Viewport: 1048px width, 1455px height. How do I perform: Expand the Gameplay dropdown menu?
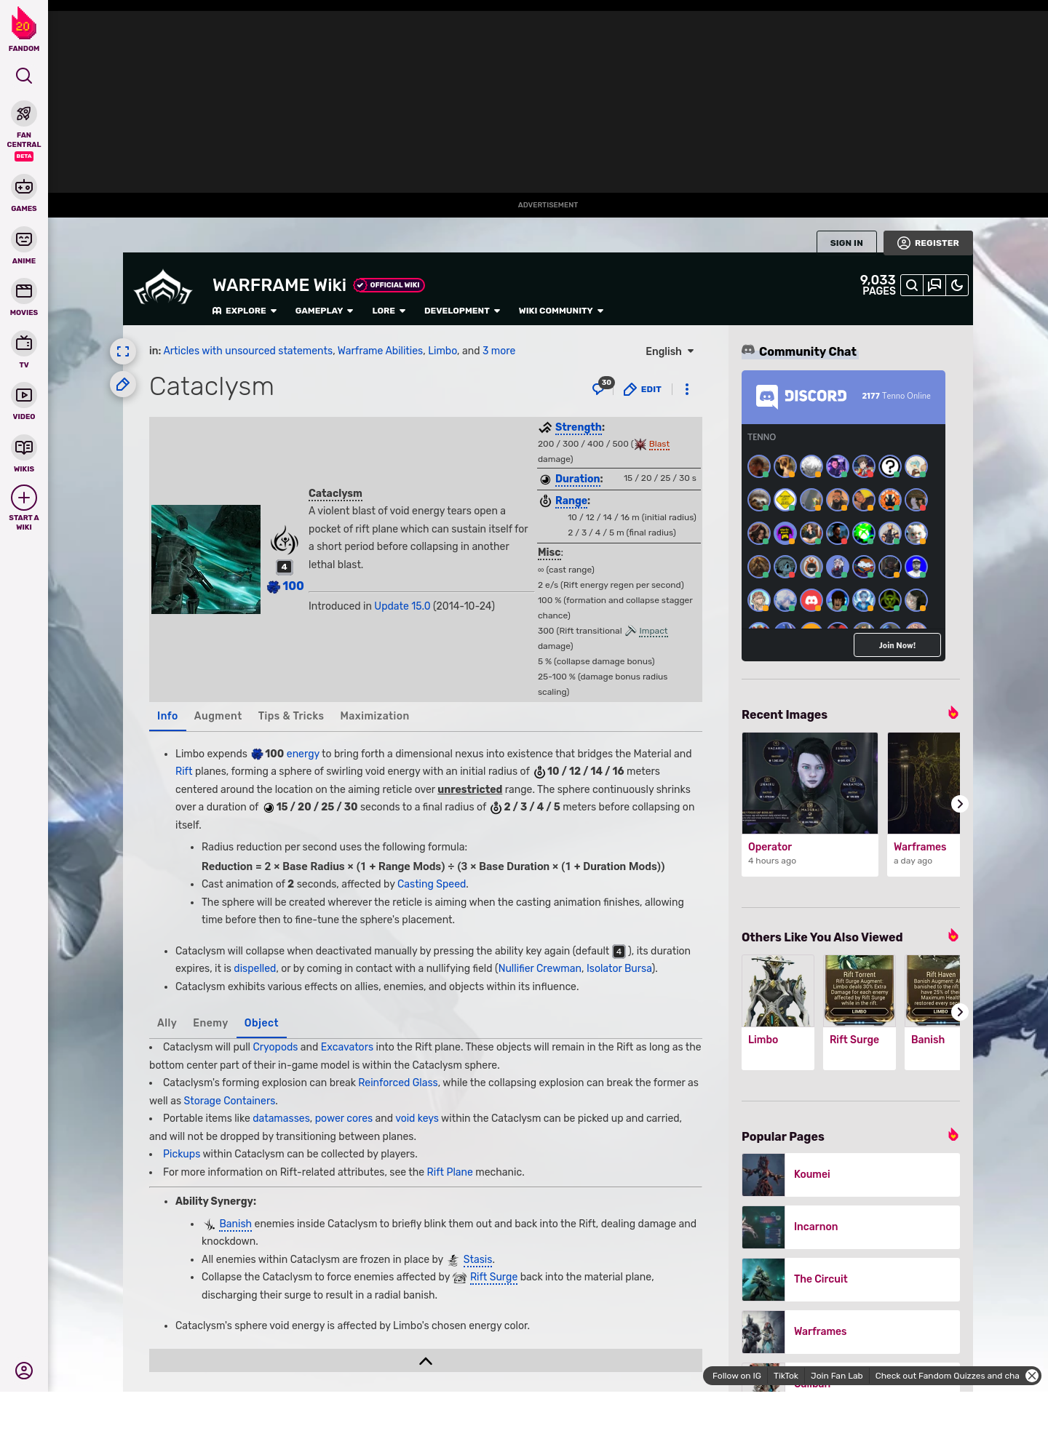click(x=324, y=311)
